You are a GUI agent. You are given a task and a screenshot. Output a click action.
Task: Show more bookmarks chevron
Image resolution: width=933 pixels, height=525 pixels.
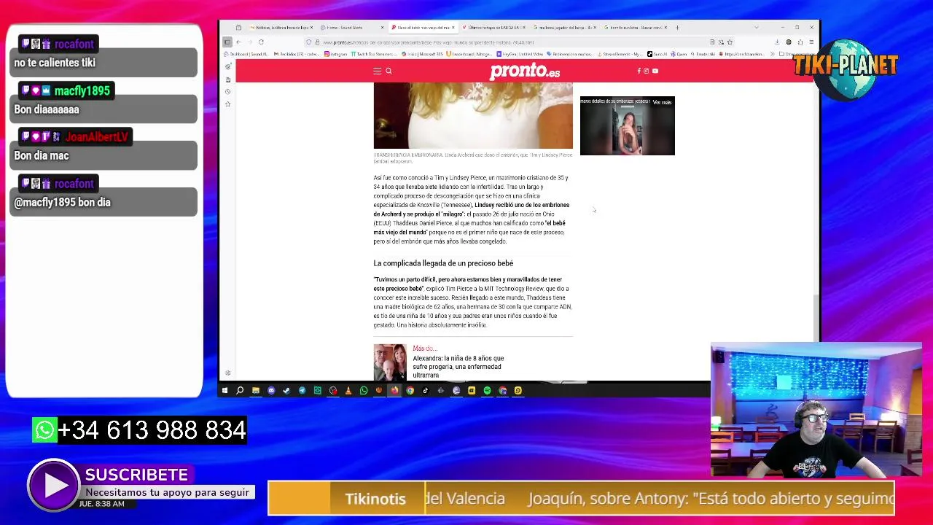coord(773,54)
